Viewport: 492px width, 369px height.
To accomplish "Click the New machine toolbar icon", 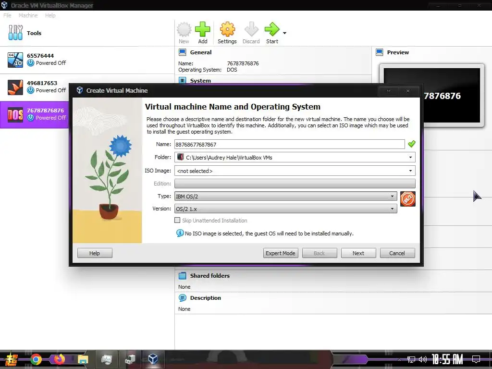I will [x=184, y=29].
